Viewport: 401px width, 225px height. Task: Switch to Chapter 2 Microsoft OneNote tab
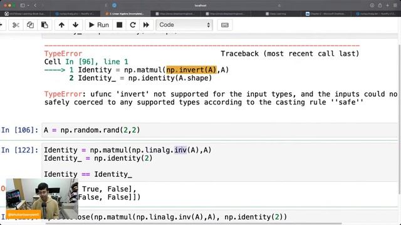(x=326, y=14)
